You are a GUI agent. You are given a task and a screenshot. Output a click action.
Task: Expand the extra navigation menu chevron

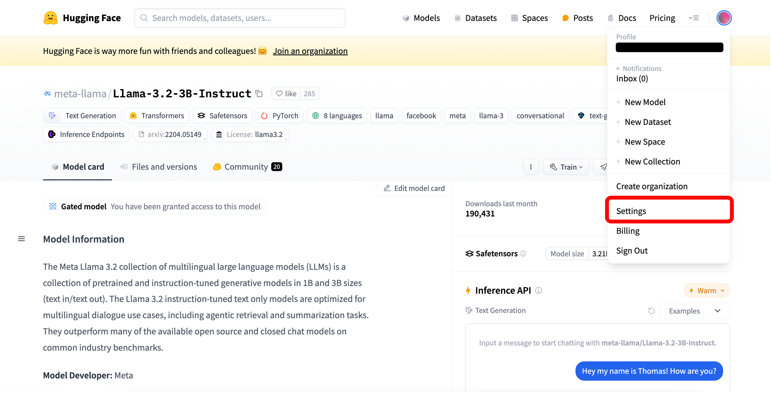click(x=694, y=18)
